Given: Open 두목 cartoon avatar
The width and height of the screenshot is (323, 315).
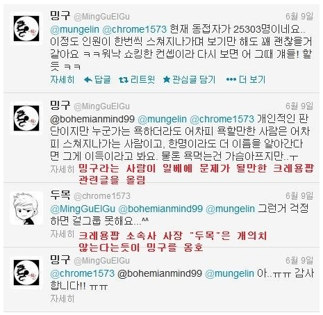Looking at the screenshot, I should (26, 208).
